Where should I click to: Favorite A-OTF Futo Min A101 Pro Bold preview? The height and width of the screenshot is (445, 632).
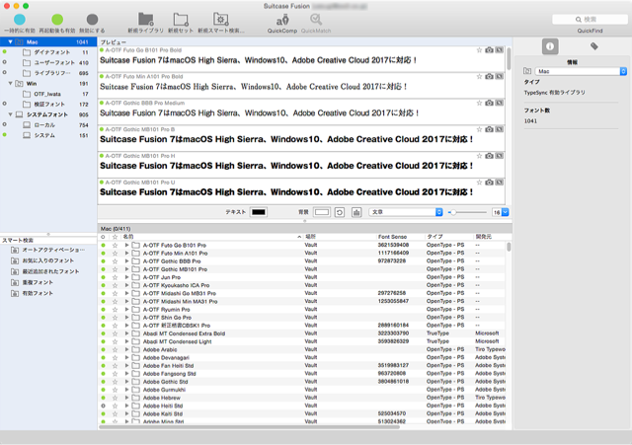coord(479,77)
